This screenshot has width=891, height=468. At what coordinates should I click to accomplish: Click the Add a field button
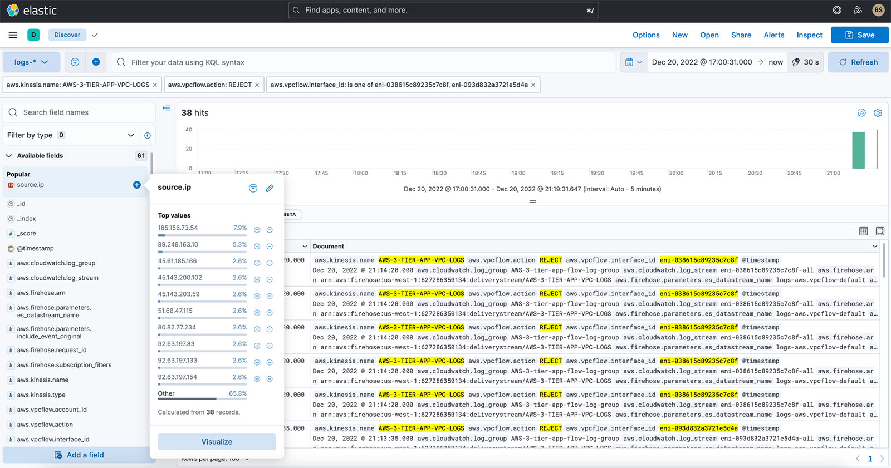pos(79,455)
